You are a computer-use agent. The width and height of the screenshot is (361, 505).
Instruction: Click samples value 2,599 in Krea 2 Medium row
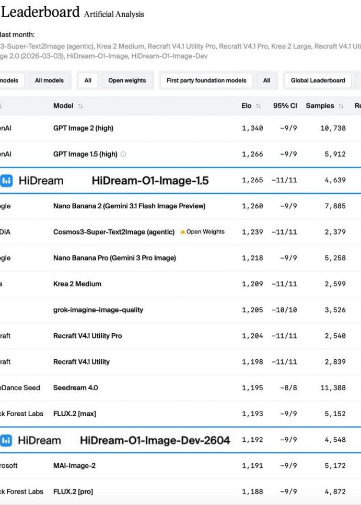point(335,284)
